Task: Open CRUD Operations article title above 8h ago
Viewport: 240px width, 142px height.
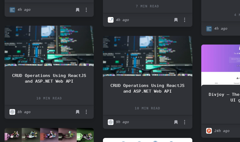Action: click(x=49, y=78)
